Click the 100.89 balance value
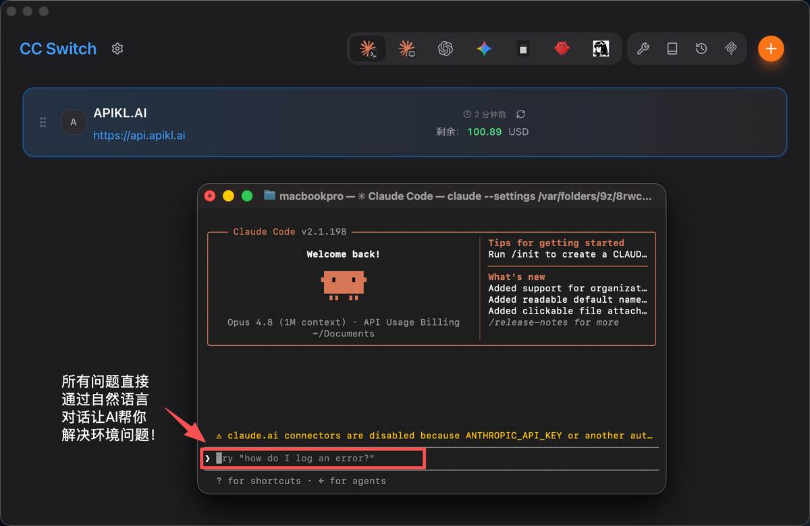Image resolution: width=810 pixels, height=526 pixels. pyautogui.click(x=485, y=131)
